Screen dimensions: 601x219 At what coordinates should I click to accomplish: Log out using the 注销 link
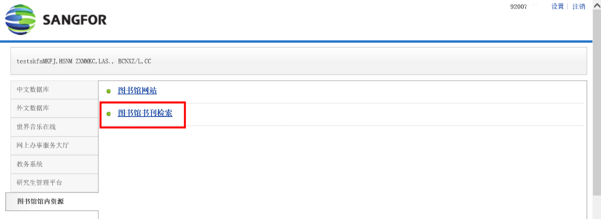click(x=579, y=7)
